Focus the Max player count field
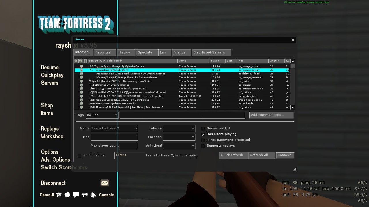This screenshot has height=207, width=369. 129,146
